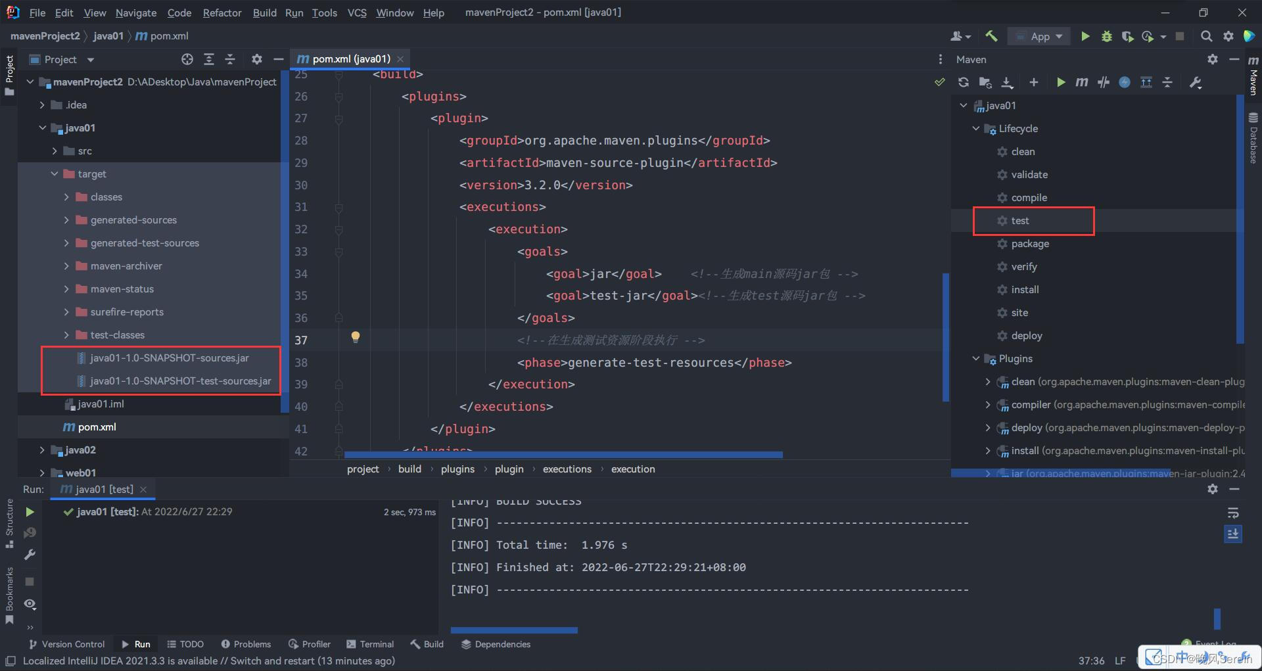Build project with hammer icon
Viewport: 1262px width, 671px height.
tap(992, 36)
